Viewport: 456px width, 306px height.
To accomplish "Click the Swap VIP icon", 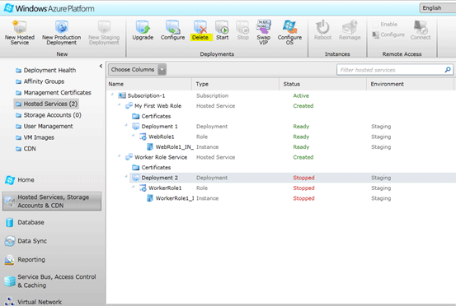I will (x=264, y=26).
